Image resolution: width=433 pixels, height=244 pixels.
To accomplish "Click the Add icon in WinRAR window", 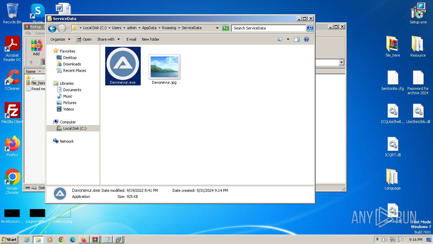I will [36, 48].
